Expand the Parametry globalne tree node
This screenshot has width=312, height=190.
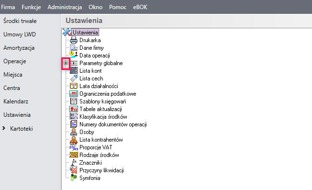(x=66, y=63)
